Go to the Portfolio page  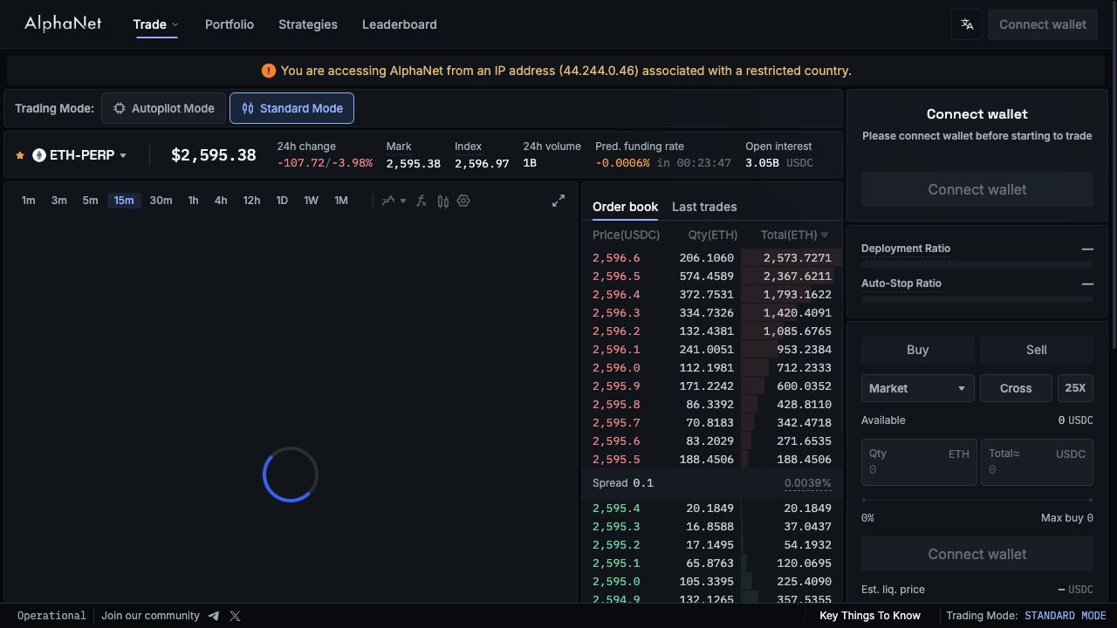230,24
